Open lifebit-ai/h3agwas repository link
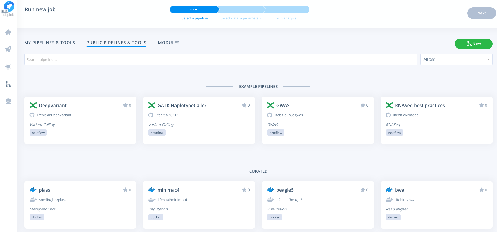 coord(288,115)
